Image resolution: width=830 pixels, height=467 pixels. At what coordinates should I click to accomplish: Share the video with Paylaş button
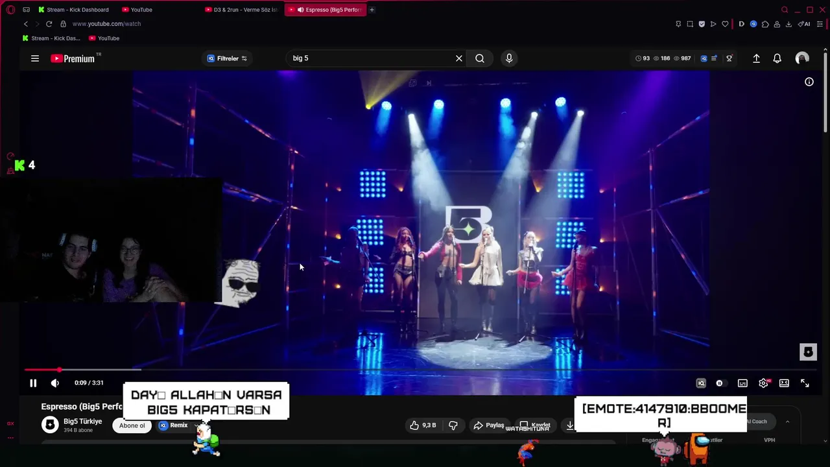(488, 425)
